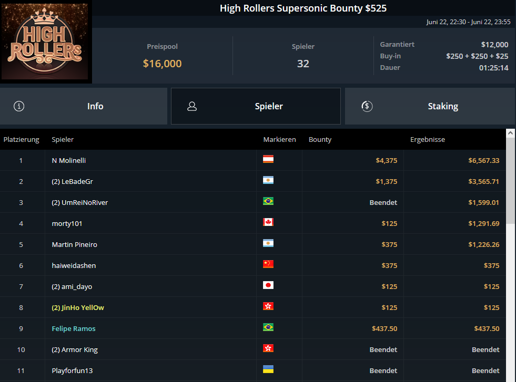Click result $1,599.01

(x=484, y=202)
